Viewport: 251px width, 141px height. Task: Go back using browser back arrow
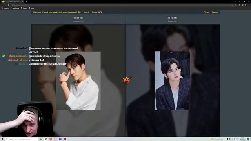click(x=2, y=5)
